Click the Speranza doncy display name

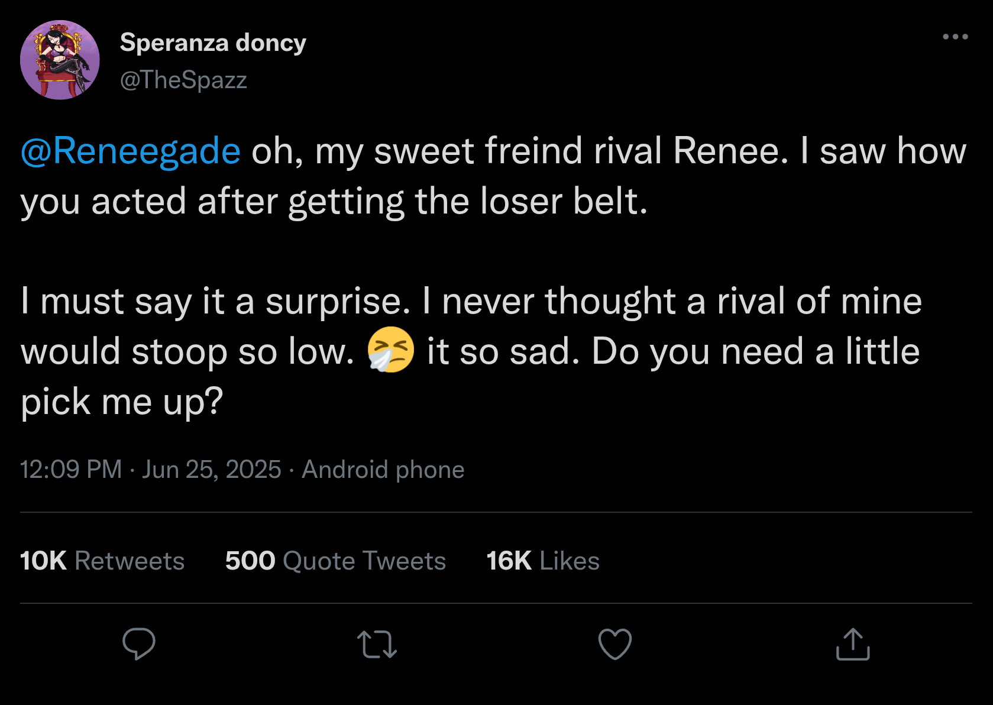tap(213, 43)
